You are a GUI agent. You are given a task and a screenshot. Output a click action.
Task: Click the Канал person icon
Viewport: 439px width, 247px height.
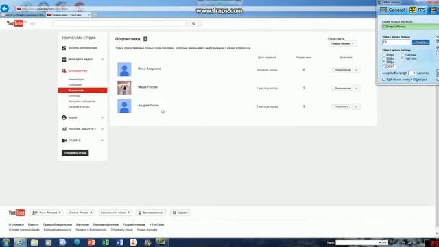(64, 117)
